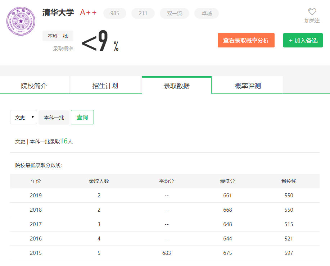The width and height of the screenshot is (330, 266).
Task: Click the 648 minimum score cell
Action: tap(227, 224)
